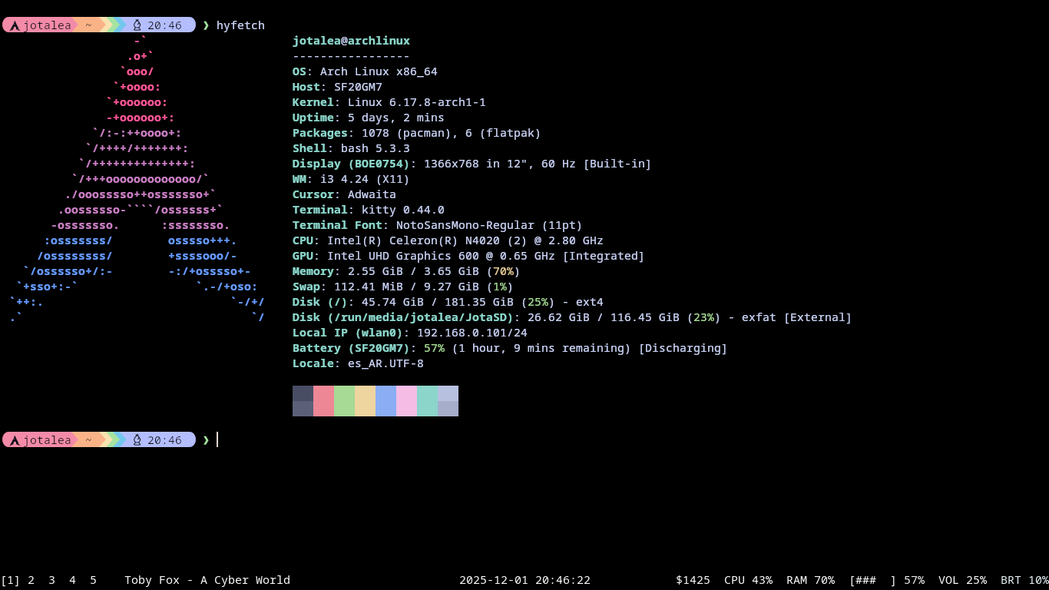Screen dimensions: 1049x590
Task: Switch to workspace 3 in the i3 bar
Action: pyautogui.click(x=51, y=580)
